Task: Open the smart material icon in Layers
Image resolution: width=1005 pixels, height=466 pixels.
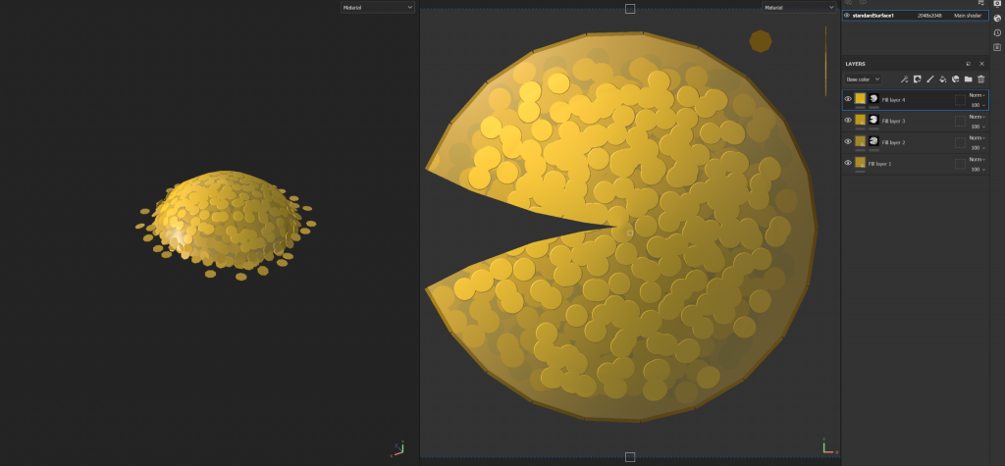Action: [956, 79]
